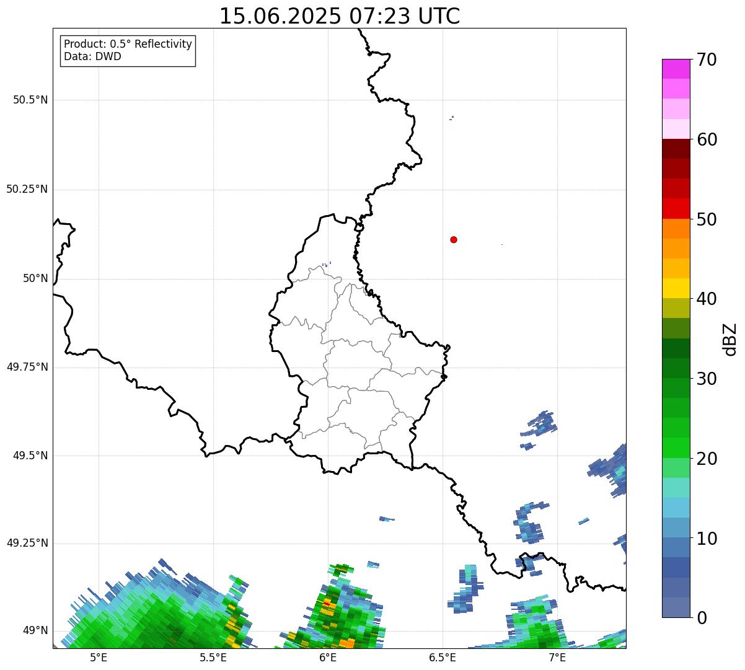Click the light blue colorbar segment above 10
This screenshot has height=670, width=745.
[676, 527]
